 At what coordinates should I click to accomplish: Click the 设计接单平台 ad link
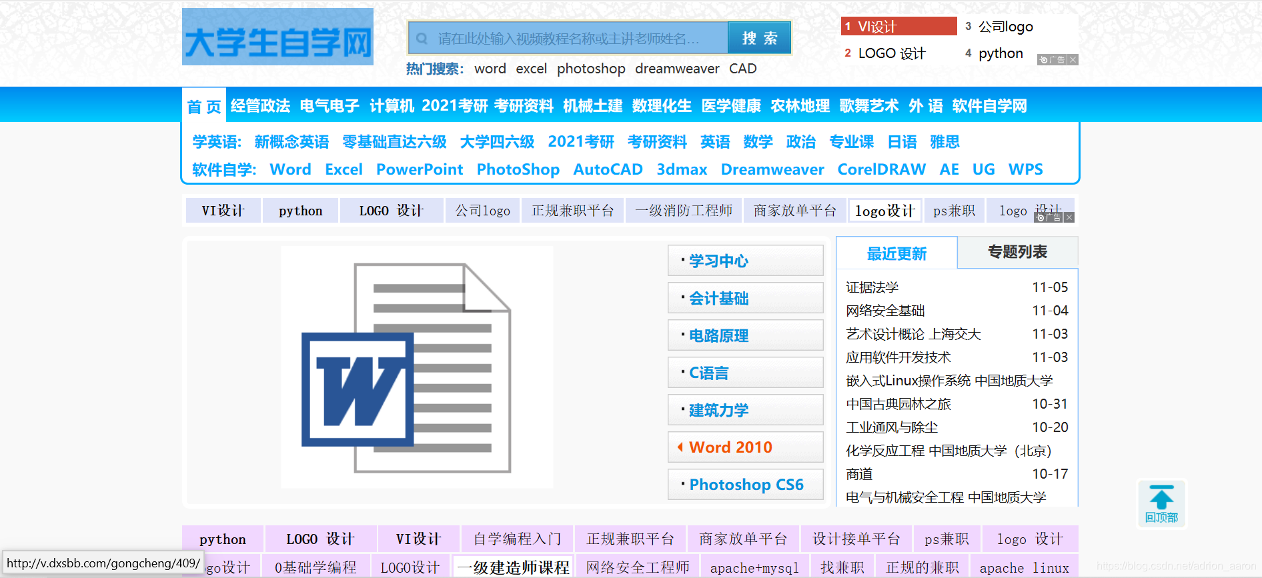coord(856,539)
